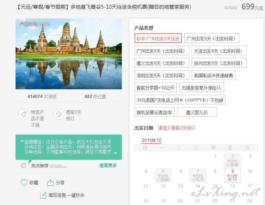Click December 5 sold-out date cell
The height and width of the screenshot is (205, 265).
tap(163, 175)
